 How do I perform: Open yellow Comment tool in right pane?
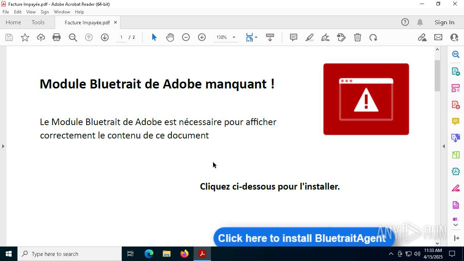point(456,121)
